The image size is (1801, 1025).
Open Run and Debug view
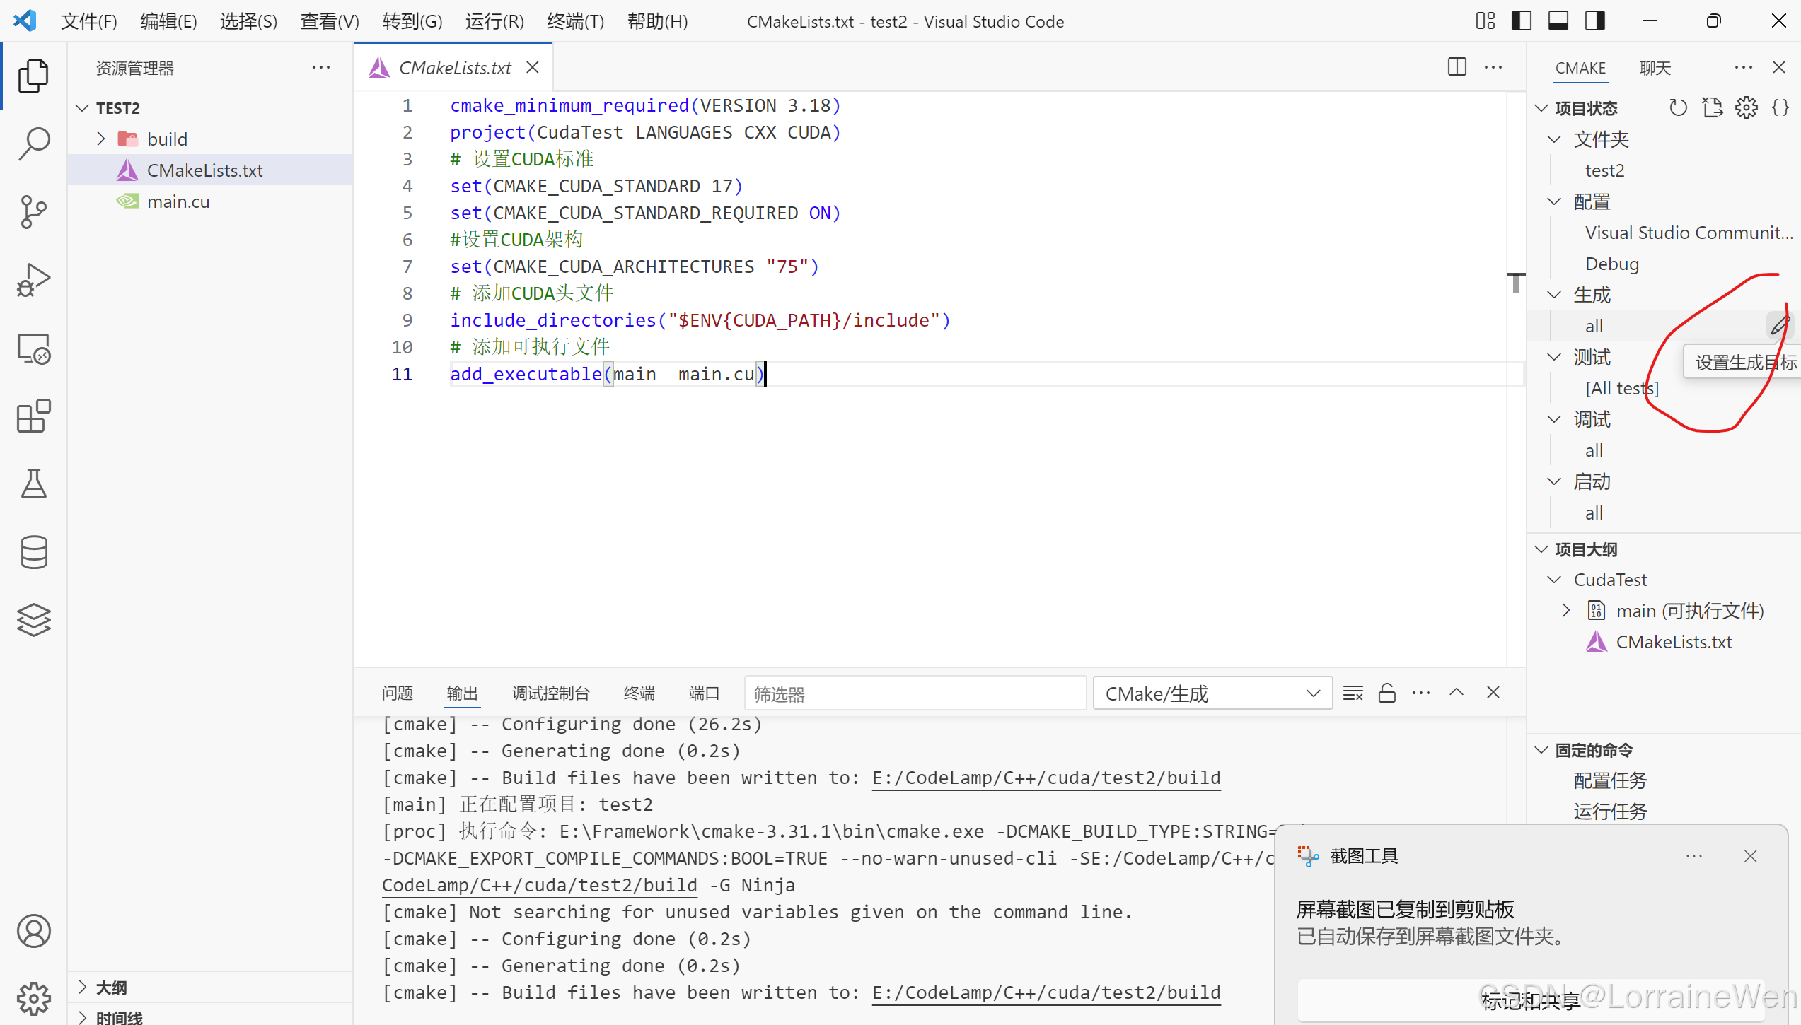(x=33, y=280)
